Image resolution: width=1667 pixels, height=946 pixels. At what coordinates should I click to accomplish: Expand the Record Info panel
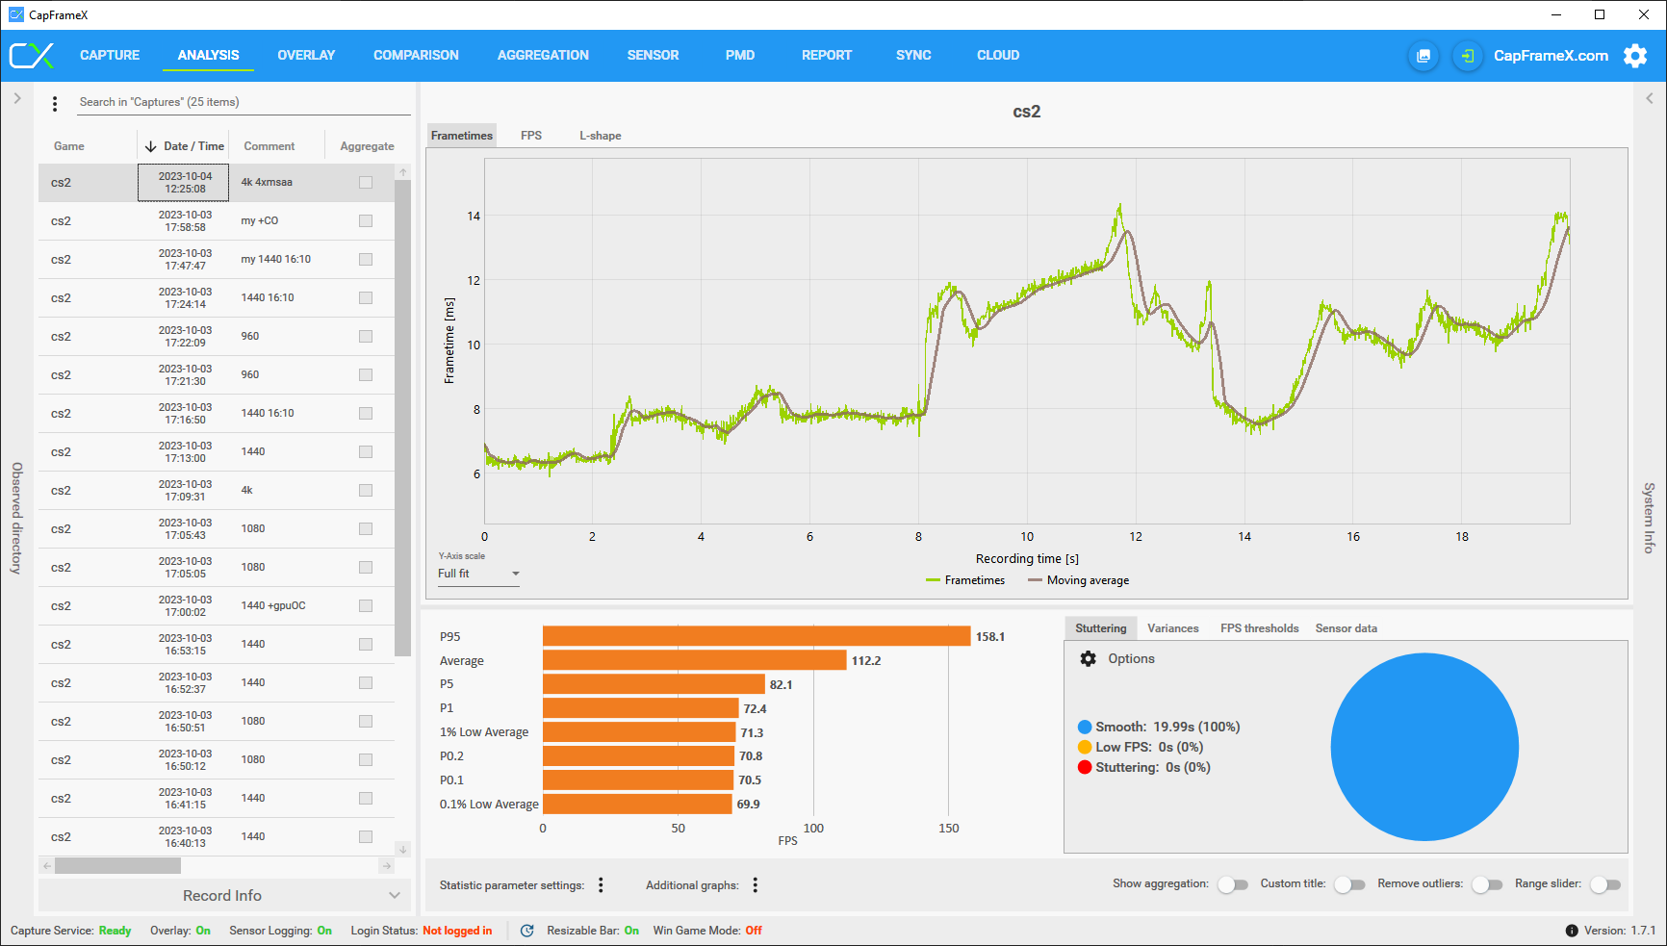[x=224, y=896]
